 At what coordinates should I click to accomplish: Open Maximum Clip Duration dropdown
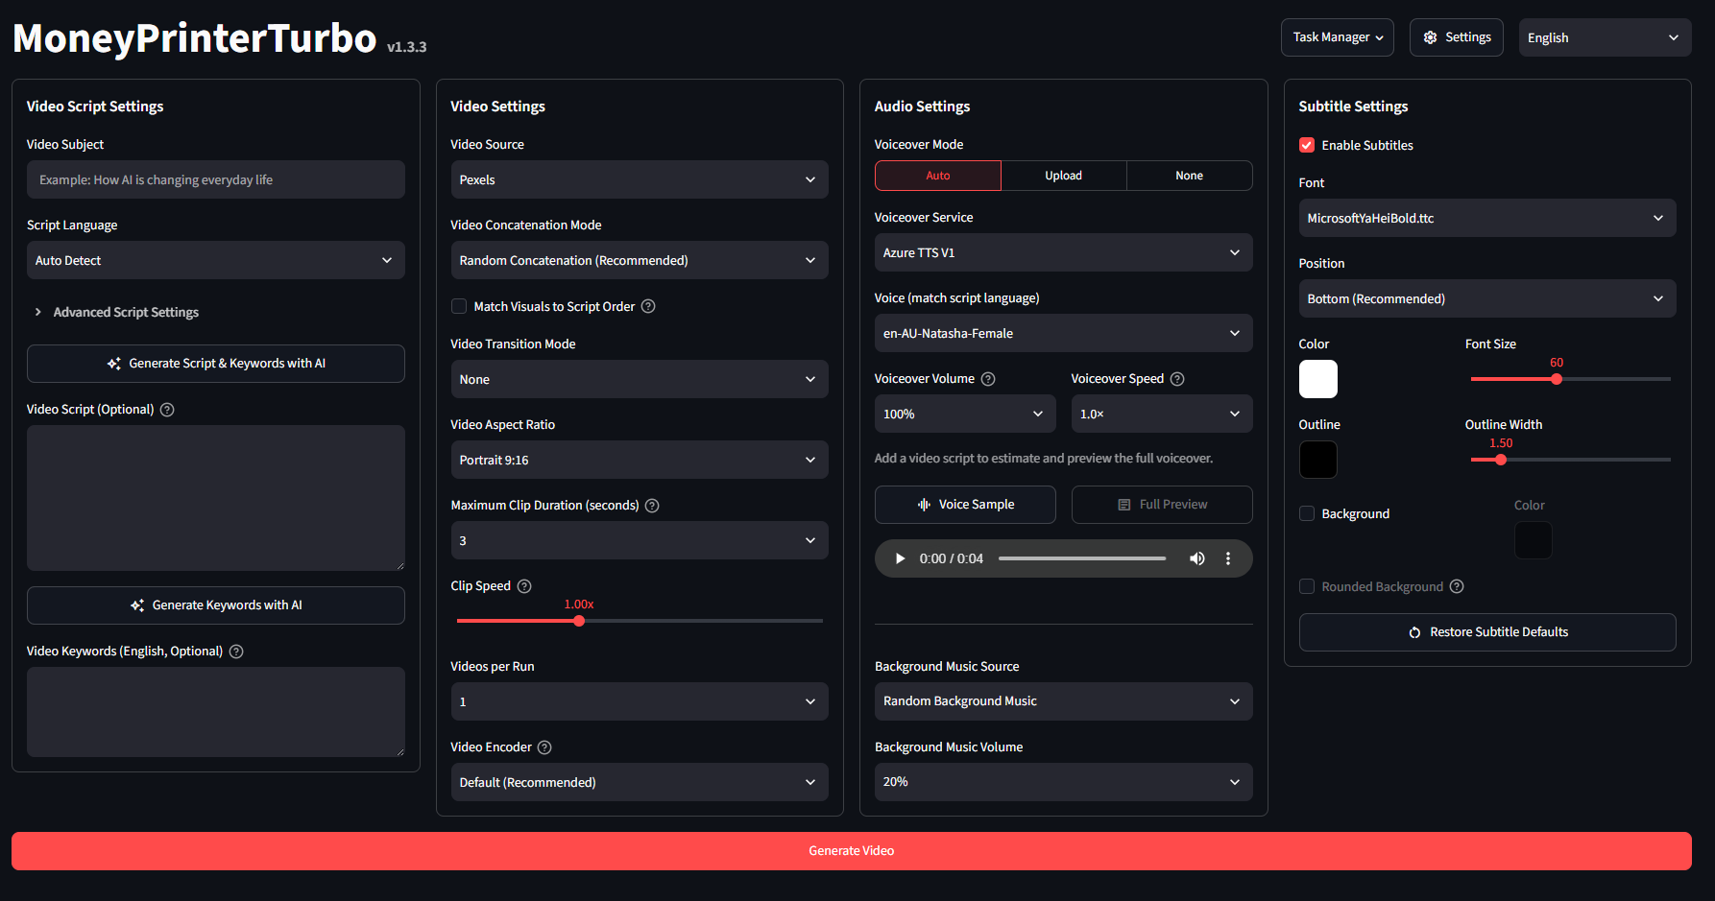640,540
